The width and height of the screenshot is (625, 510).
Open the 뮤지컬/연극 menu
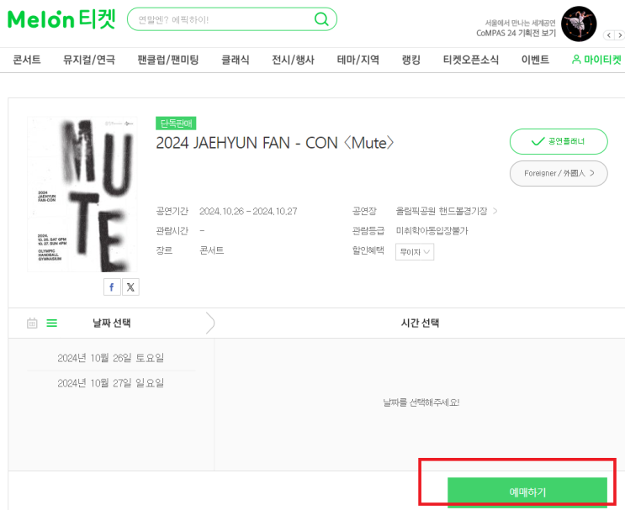coord(89,60)
